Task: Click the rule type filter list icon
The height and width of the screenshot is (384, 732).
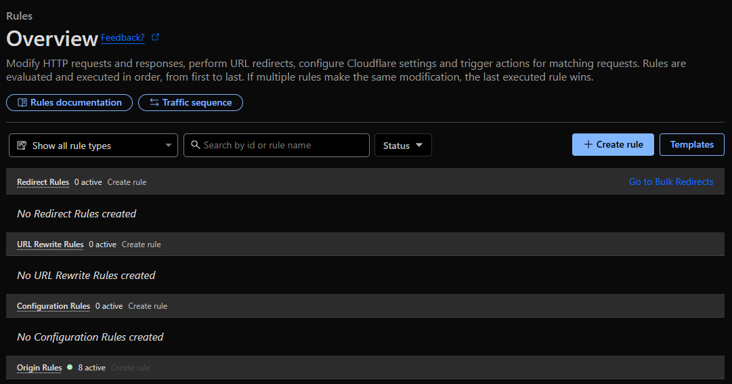Action: 22,146
